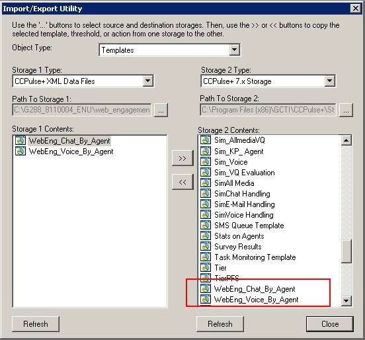The height and width of the screenshot is (340, 365).
Task: Browse for Path To Storage 2
Action: [346, 110]
